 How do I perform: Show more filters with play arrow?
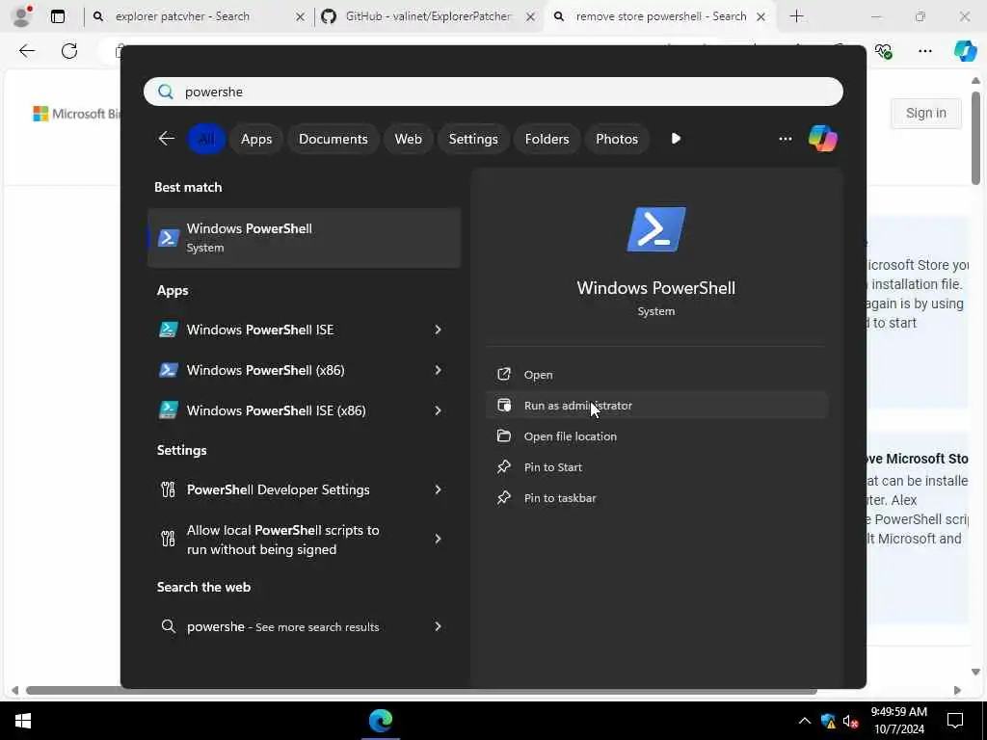pos(676,139)
